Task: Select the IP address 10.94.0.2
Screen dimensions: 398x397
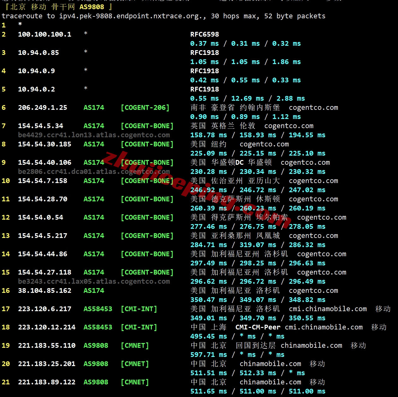Action: point(36,89)
